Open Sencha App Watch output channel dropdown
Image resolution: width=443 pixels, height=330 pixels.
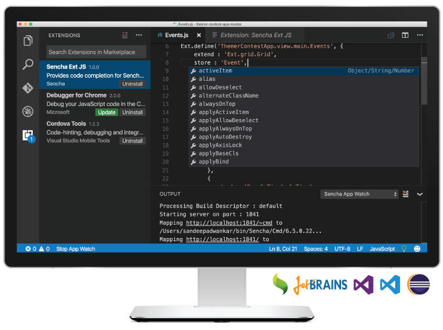pos(359,194)
